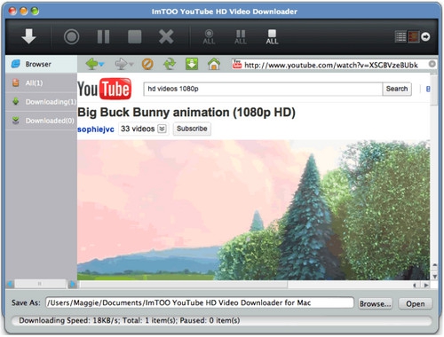Click the Downloading Speed status text
Image resolution: width=444 pixels, height=337 pixels.
pos(130,320)
